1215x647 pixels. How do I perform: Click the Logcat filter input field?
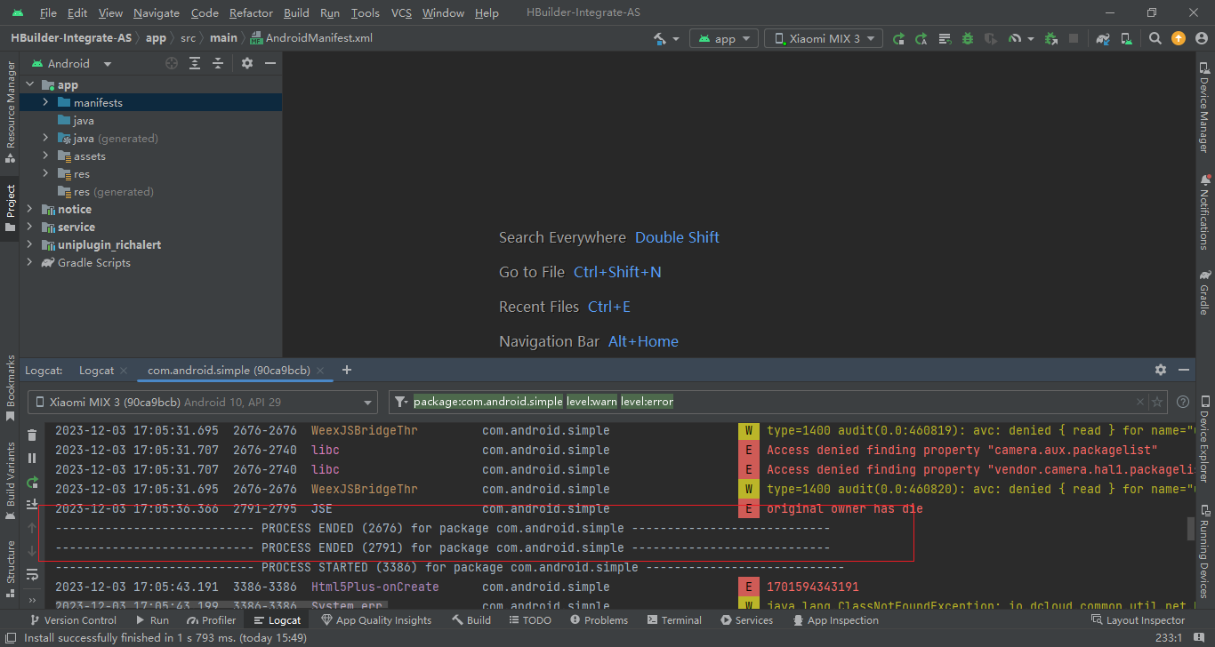point(765,402)
